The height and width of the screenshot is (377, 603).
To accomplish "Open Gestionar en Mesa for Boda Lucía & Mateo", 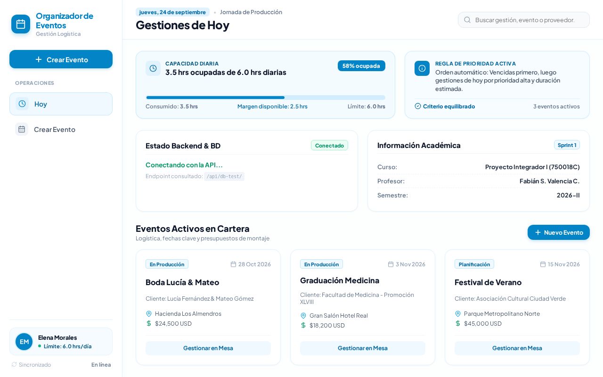I will click(208, 348).
